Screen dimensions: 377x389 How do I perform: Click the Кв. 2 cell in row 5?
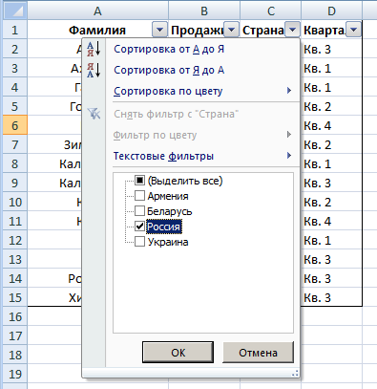tap(331, 106)
